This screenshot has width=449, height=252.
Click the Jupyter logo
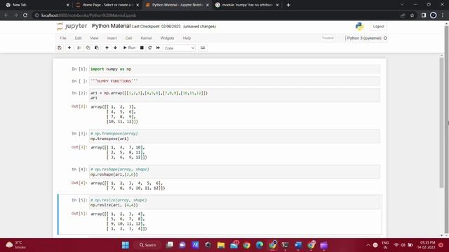click(72, 27)
